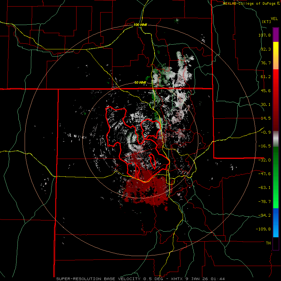The width and height of the screenshot is (281, 281).
Task: Click the -32.0 scale value
Action: click(x=264, y=160)
